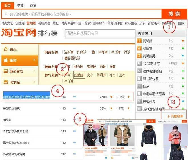Screen dimensions: 188x160
Task: Expand the 更多 hot keywords dropdown
Action: [181, 23]
